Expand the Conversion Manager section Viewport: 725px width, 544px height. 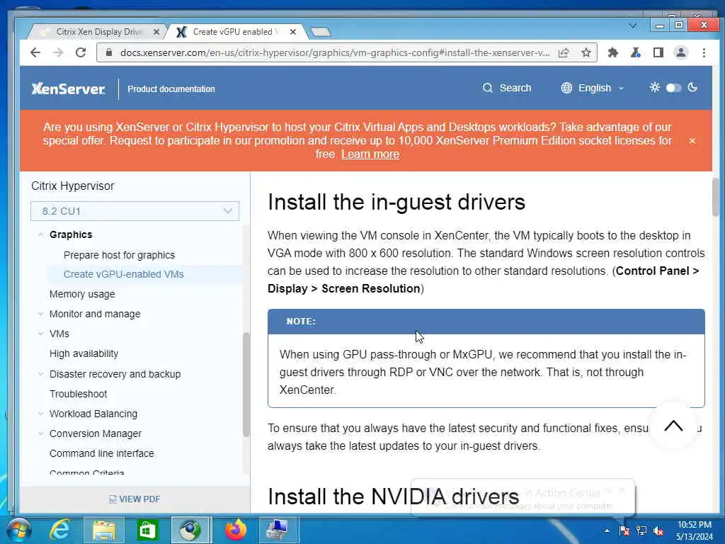coord(40,433)
